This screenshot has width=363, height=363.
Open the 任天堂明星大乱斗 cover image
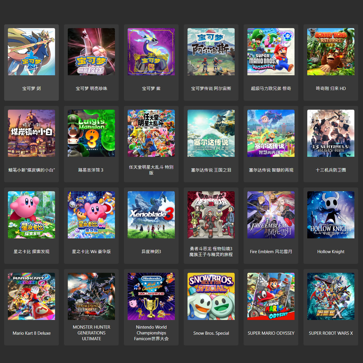coord(151,133)
